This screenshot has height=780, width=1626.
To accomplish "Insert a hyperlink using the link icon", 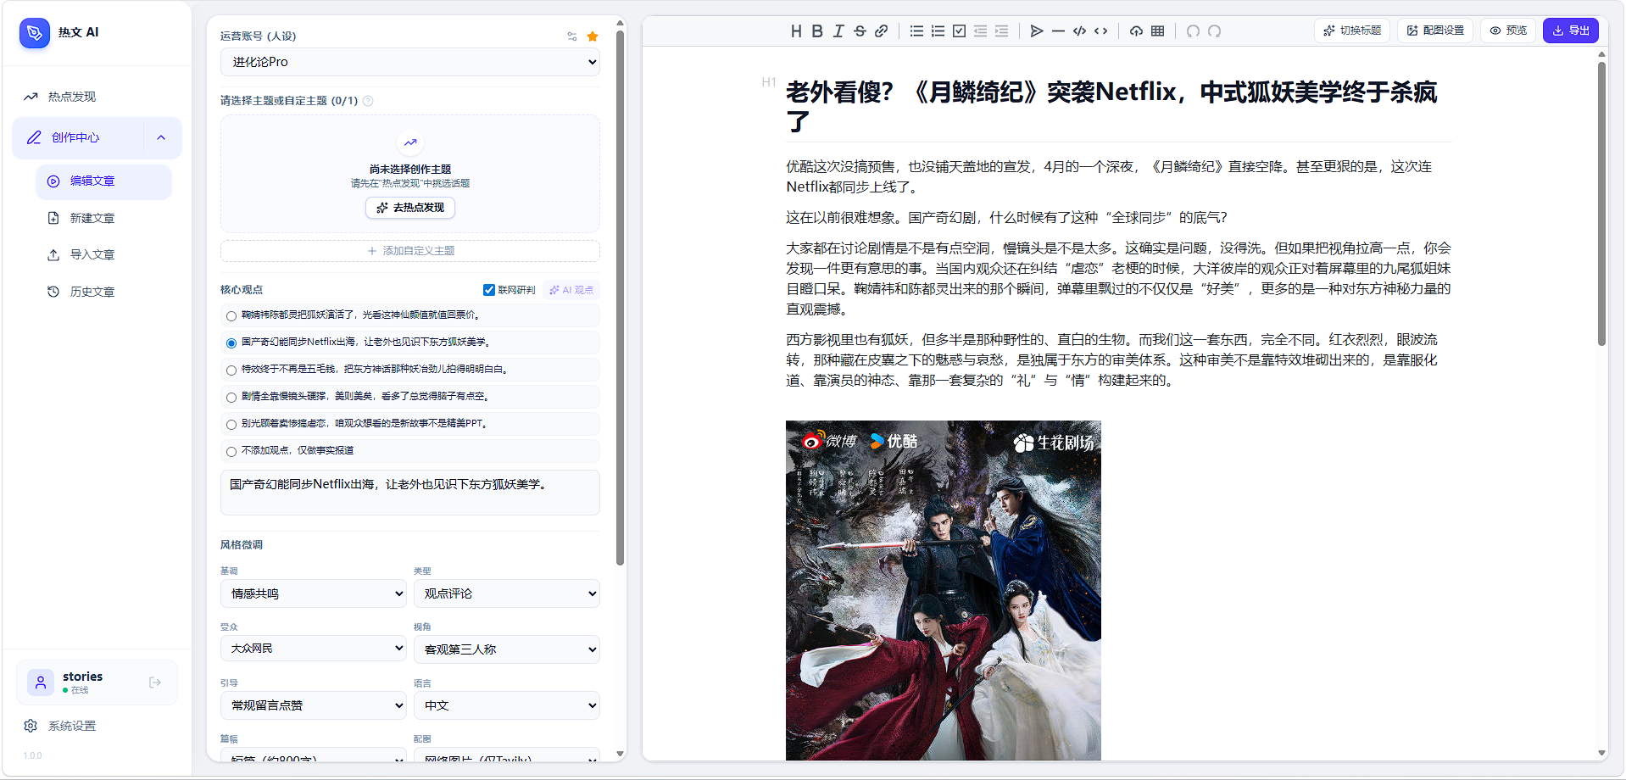I will click(881, 31).
